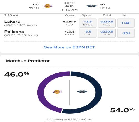
Task: Tap the Pelicans logo inside the predictor donut
Action: pyautogui.click(x=82, y=92)
